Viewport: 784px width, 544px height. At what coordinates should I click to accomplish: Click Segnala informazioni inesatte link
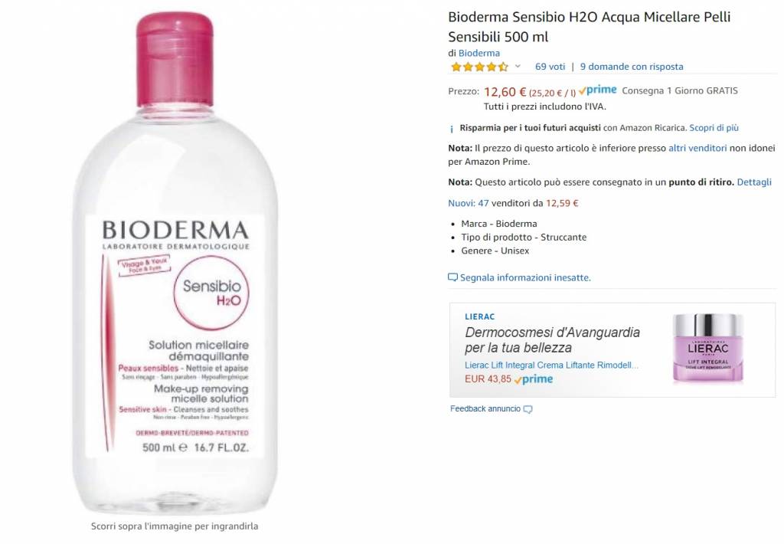pos(525,278)
